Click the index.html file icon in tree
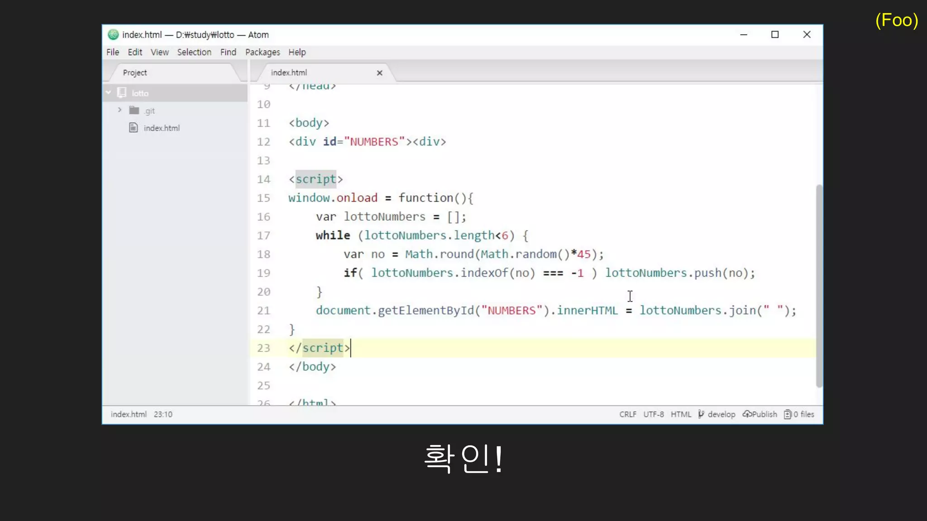927x521 pixels. 133,128
